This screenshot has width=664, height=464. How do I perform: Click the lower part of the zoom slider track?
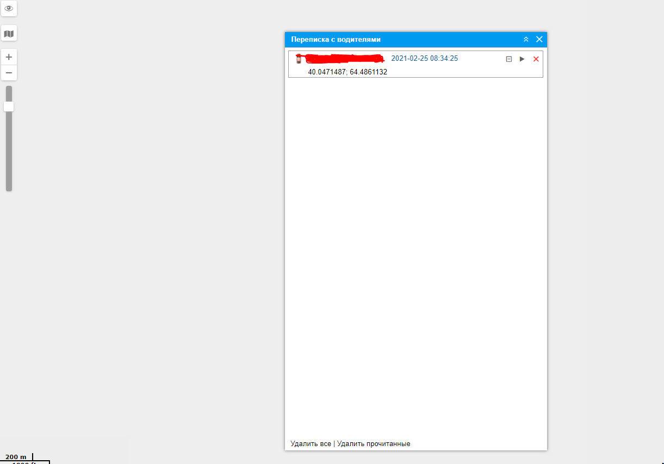[x=9, y=163]
